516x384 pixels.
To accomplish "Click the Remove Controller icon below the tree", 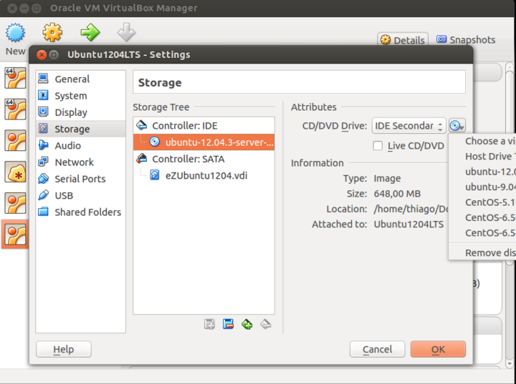I will pyautogui.click(x=228, y=324).
